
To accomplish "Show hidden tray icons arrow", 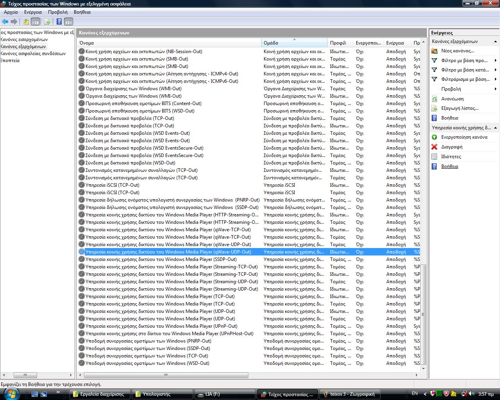I will tap(425, 394).
